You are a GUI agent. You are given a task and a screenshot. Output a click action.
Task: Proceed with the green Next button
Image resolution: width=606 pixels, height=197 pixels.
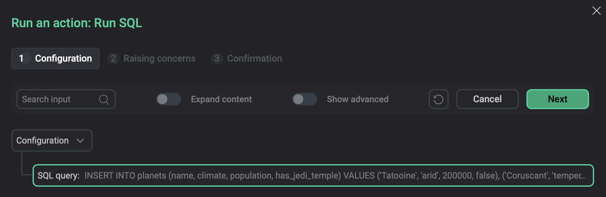557,99
